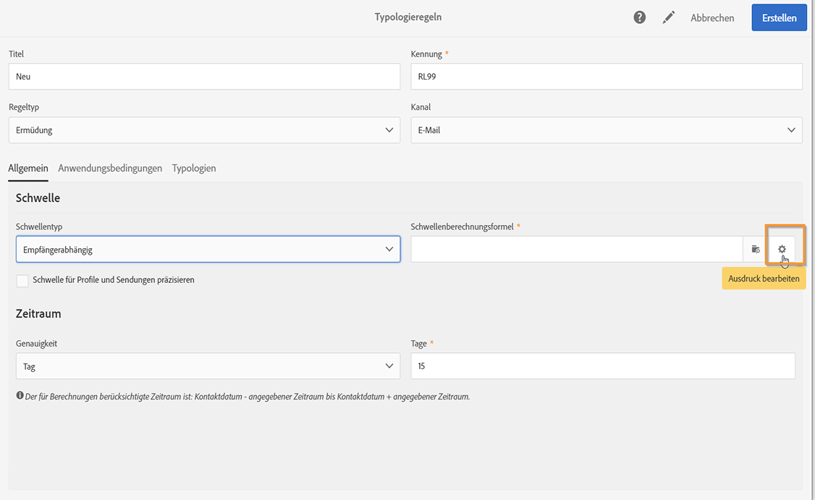Click into the Kennung field
This screenshot has height=500, width=815.
(606, 77)
